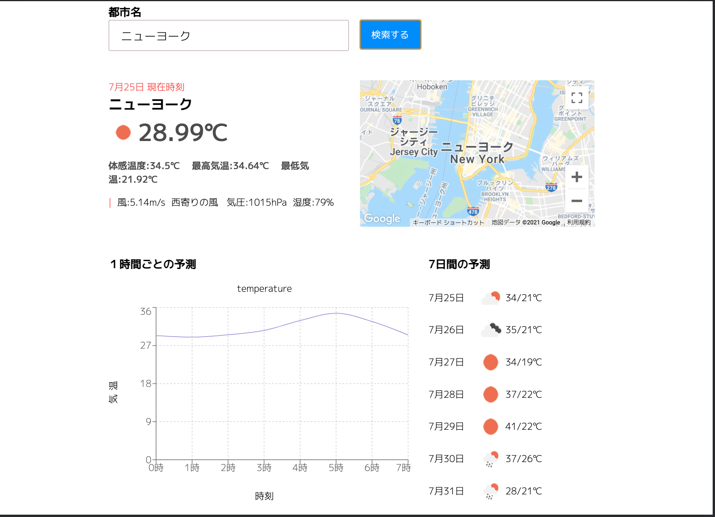
Task: Click the 7日間の予測 heading
Action: pyautogui.click(x=459, y=264)
